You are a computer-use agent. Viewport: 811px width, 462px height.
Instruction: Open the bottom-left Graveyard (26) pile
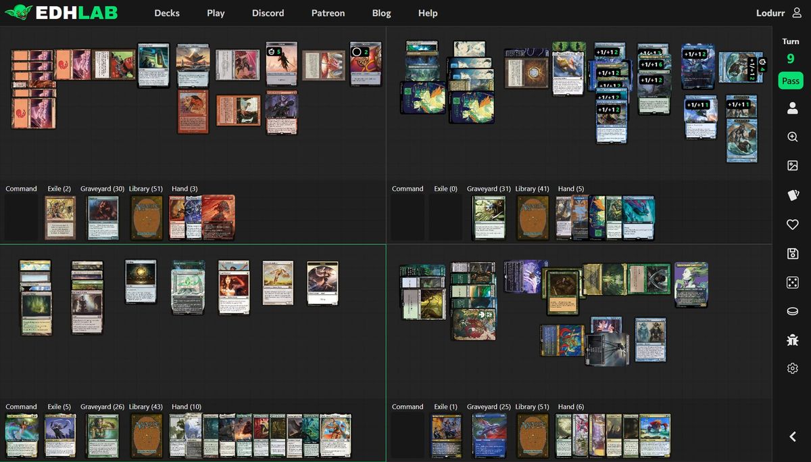click(x=103, y=436)
